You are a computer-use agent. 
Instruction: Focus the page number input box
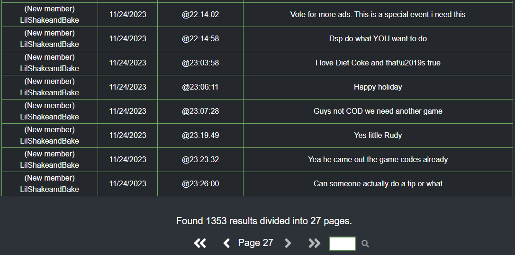(x=343, y=244)
